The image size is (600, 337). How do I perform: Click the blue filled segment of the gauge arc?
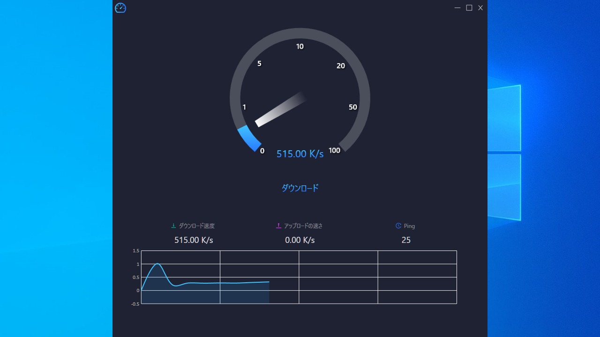point(249,139)
